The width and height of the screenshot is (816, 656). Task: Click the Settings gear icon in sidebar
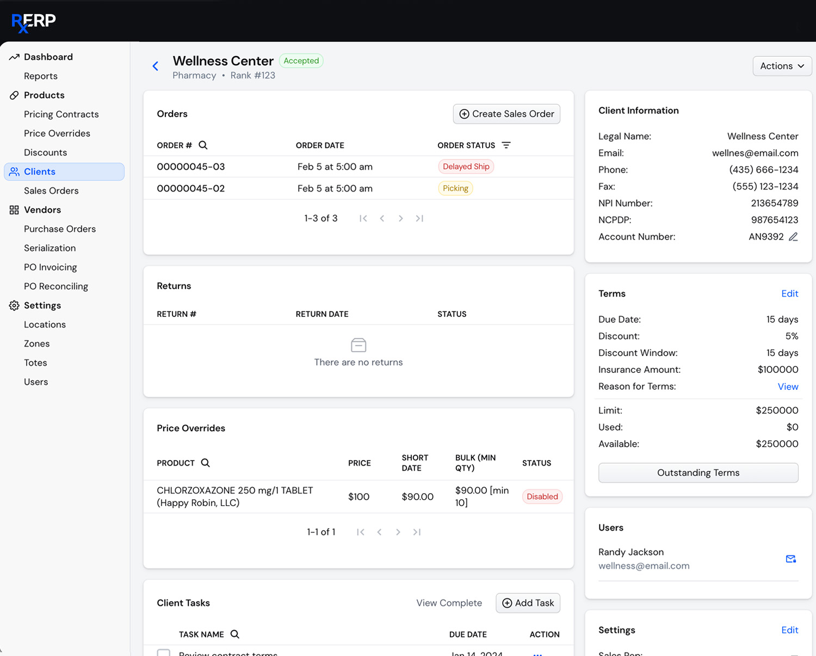pyautogui.click(x=14, y=305)
